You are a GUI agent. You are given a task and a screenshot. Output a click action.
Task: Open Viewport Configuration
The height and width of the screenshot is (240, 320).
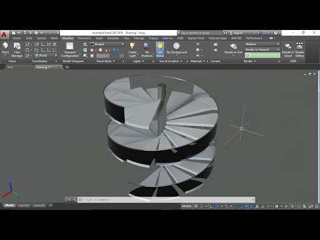(70, 49)
